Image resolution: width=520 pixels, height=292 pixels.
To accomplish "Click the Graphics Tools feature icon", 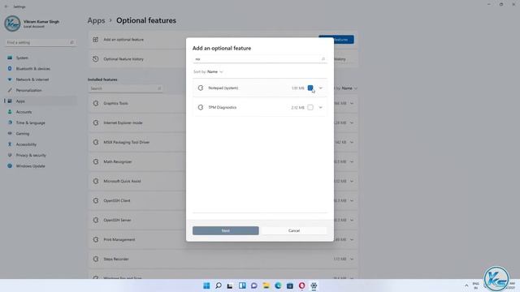I will pyautogui.click(x=96, y=103).
